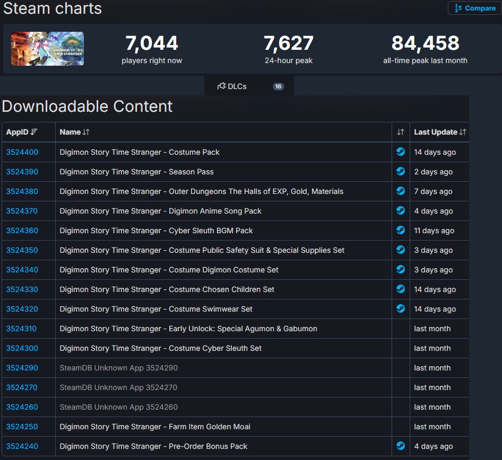
Task: Click Steam store icon for Season Pass
Action: tap(401, 171)
